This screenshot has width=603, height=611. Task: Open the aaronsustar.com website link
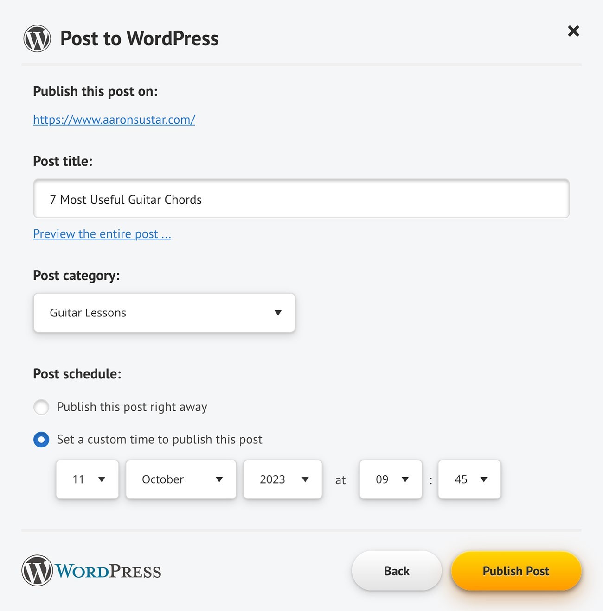click(114, 119)
